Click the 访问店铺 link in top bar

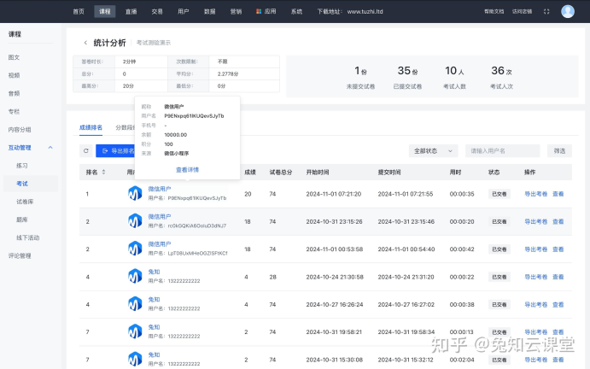click(x=522, y=12)
